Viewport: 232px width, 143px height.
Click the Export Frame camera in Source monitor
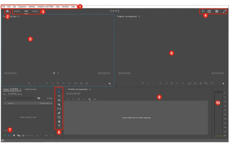(87, 83)
